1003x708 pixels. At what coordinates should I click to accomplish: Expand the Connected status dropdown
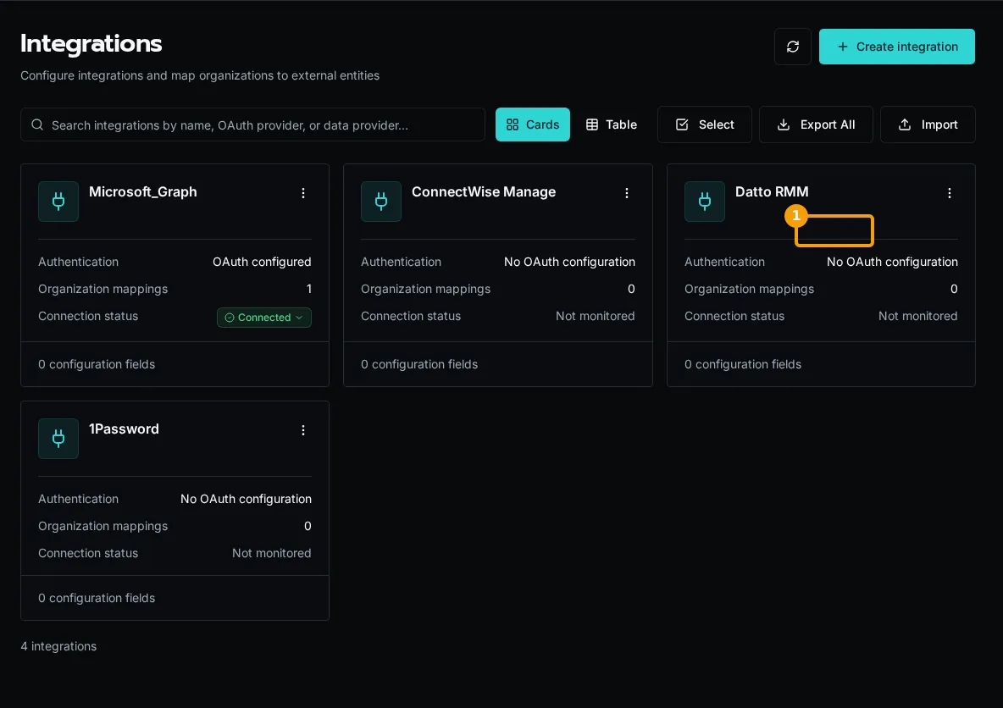click(x=264, y=318)
